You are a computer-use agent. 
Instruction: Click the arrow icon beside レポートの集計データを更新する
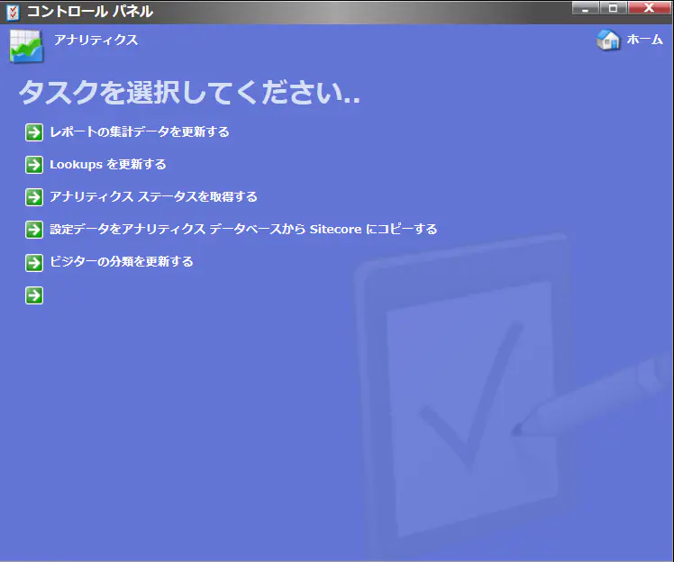34,132
